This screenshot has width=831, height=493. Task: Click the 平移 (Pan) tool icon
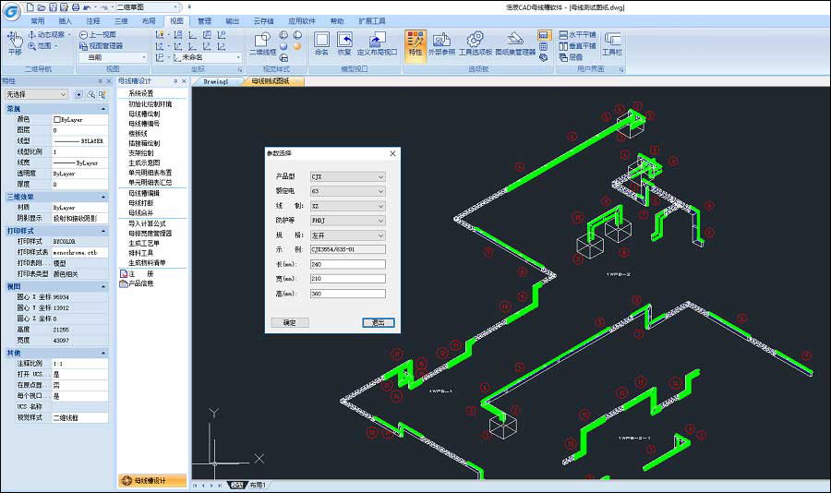pyautogui.click(x=15, y=41)
